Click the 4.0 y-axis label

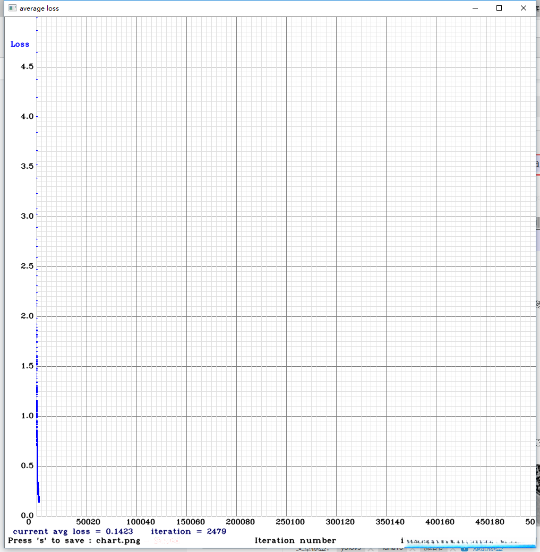(x=27, y=117)
